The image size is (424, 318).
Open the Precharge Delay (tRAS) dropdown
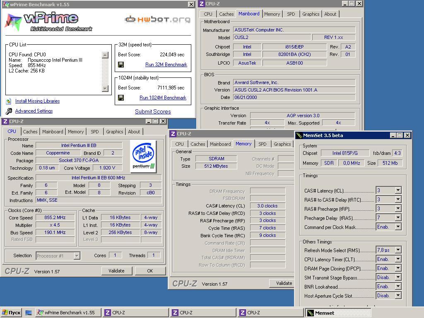(398, 218)
